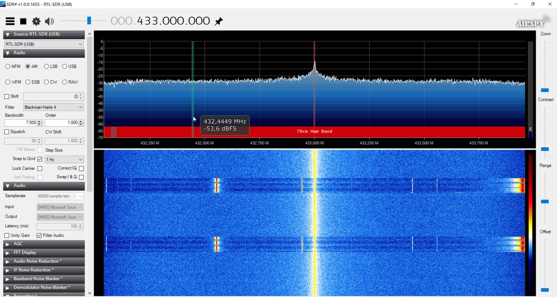Click the pin icon beside the frequency

pyautogui.click(x=219, y=21)
